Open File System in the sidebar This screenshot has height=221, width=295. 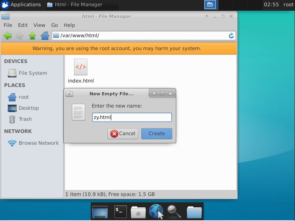[x=27, y=73]
